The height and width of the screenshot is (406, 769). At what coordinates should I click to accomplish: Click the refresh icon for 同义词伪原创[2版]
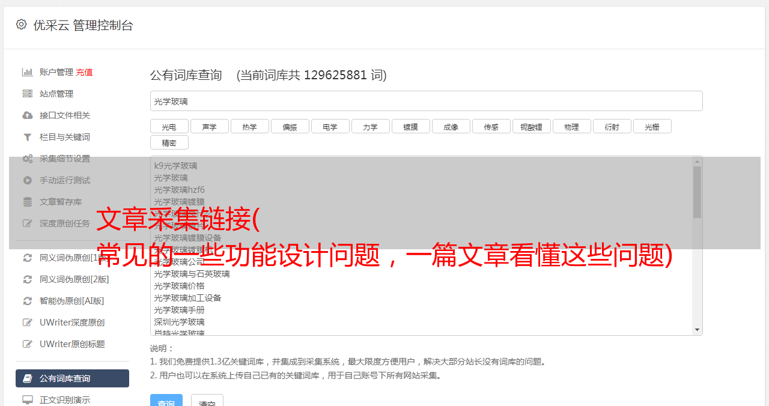pos(28,279)
